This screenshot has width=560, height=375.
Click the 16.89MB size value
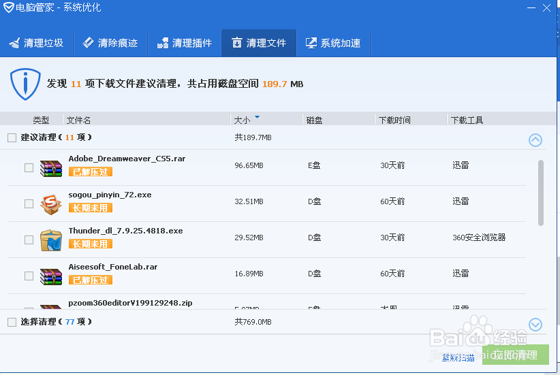(x=249, y=274)
